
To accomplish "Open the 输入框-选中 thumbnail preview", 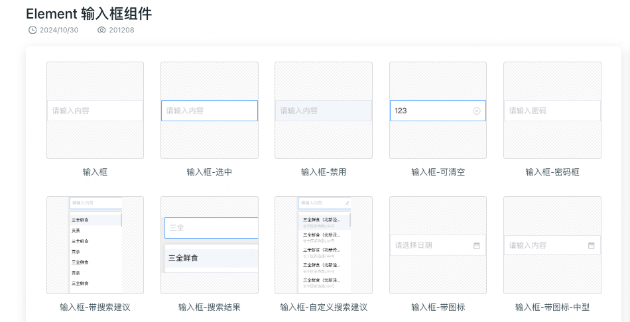I will point(210,111).
